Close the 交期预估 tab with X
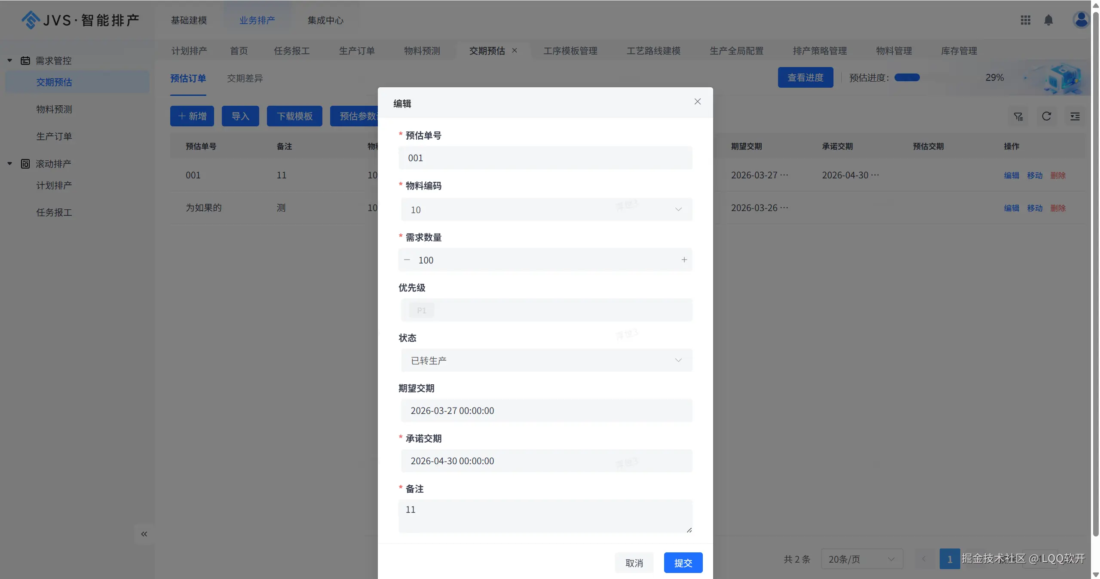The height and width of the screenshot is (579, 1100). pos(515,51)
